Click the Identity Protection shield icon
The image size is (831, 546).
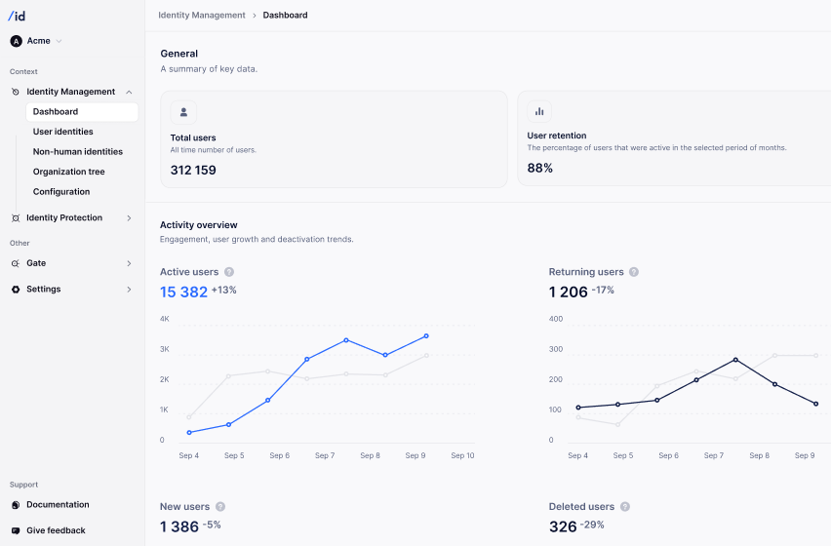16,218
